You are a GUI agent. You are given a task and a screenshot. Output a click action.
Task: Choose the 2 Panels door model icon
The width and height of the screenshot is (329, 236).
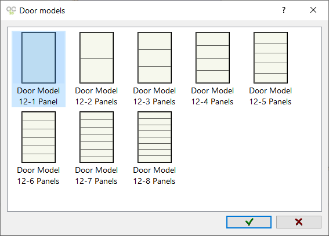[96, 57]
